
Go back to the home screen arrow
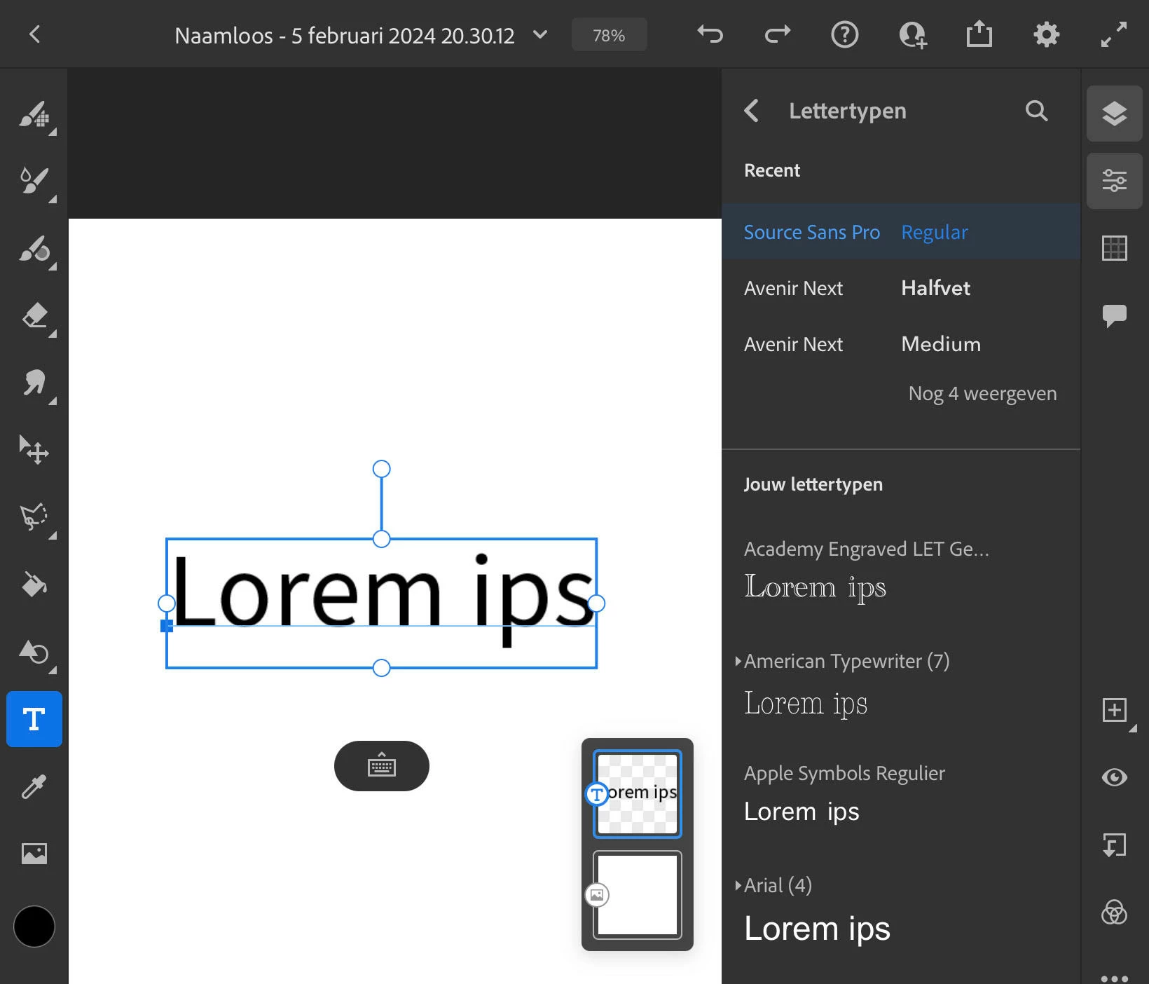click(35, 34)
